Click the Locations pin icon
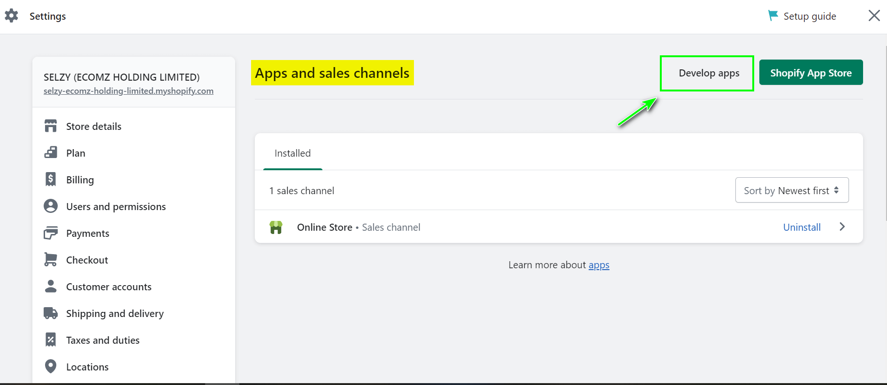Image resolution: width=887 pixels, height=385 pixels. click(51, 367)
